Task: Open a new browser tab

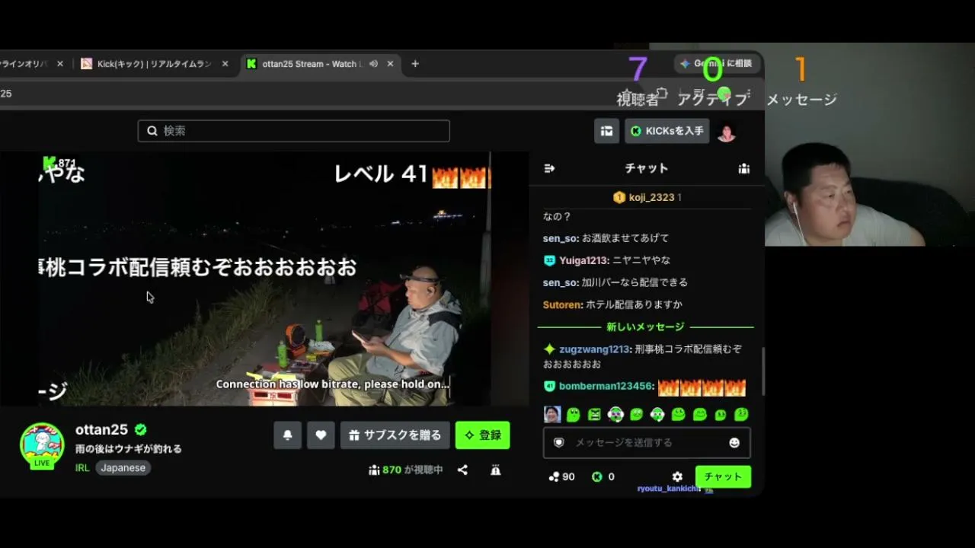Action: [x=415, y=64]
